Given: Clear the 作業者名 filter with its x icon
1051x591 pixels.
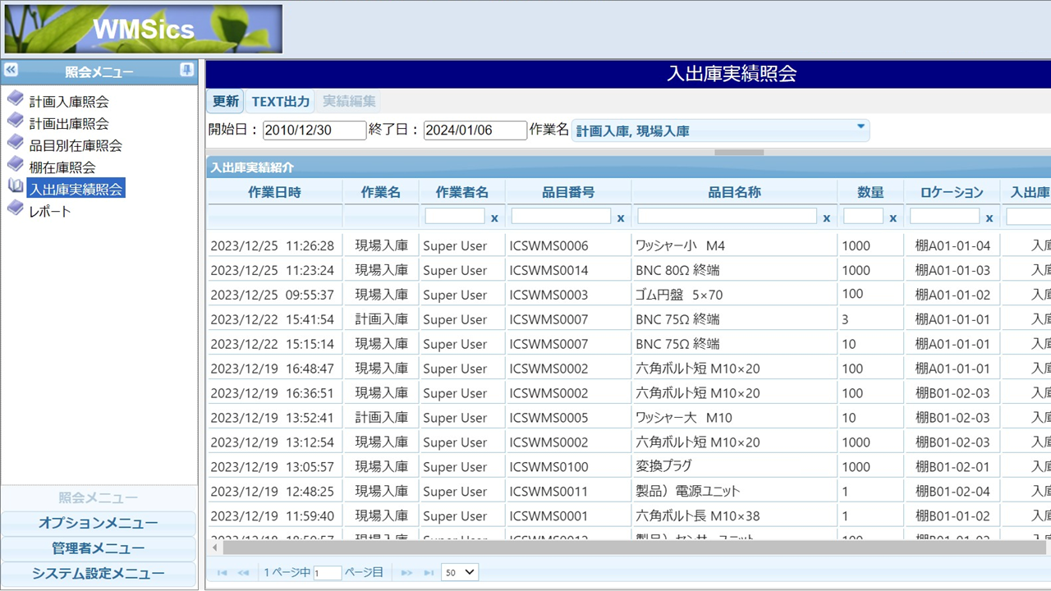Looking at the screenshot, I should tap(494, 218).
